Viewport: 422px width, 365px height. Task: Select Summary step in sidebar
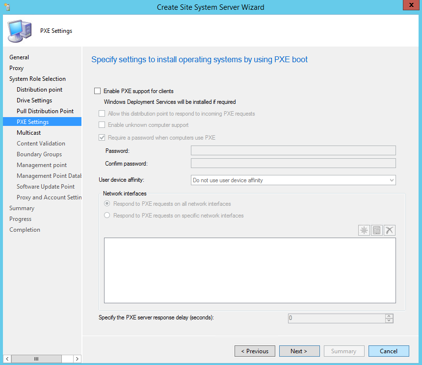22,208
